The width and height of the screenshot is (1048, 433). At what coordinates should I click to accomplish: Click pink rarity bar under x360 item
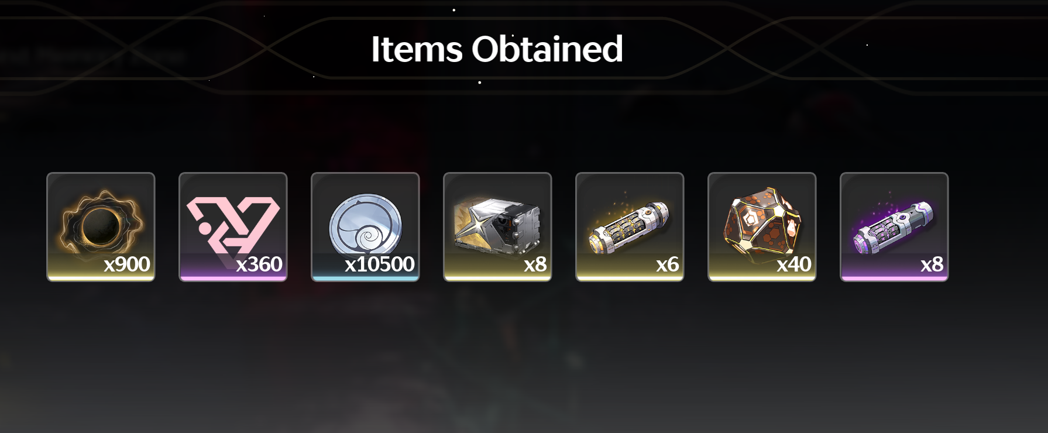233,279
